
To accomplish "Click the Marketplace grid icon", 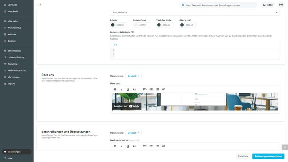I will tap(5, 77).
